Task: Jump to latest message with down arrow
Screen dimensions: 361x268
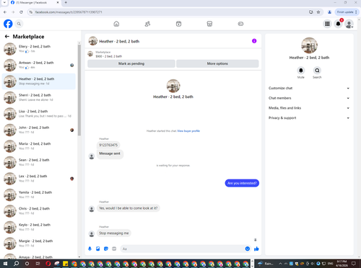Action: tap(256, 240)
